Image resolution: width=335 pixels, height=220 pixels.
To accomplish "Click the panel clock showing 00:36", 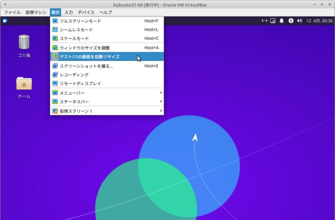I will pos(320,21).
